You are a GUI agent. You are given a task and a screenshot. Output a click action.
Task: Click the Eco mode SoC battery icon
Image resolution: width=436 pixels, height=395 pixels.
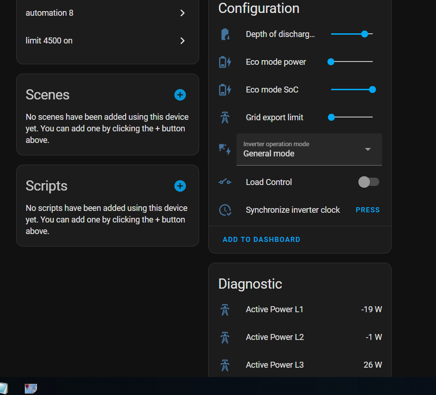(x=225, y=90)
